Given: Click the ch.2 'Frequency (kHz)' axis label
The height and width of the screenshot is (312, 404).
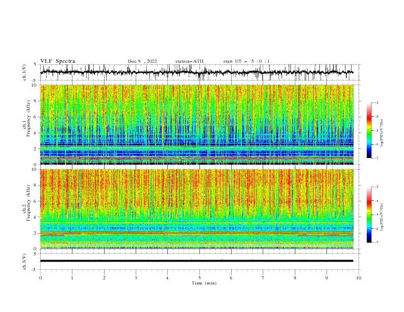Looking at the screenshot, I should (28, 203).
